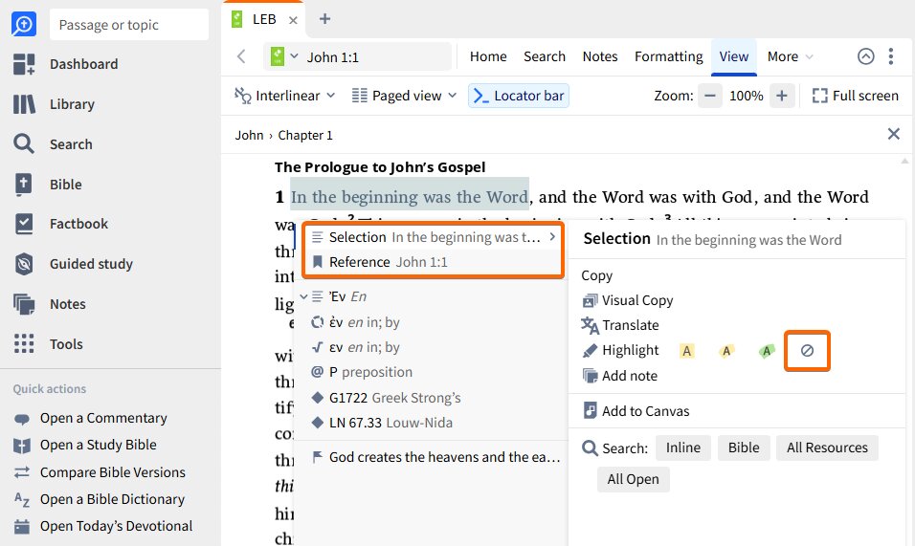The image size is (915, 546).
Task: Select the LEB resource tab
Action: pos(263,19)
